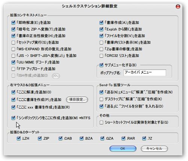Close dialog with red title-bar button
Image resolution: width=188 pixels, height=161 pixels.
(178, 6)
